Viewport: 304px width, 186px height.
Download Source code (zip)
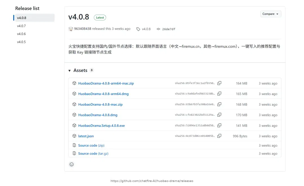click(x=91, y=145)
